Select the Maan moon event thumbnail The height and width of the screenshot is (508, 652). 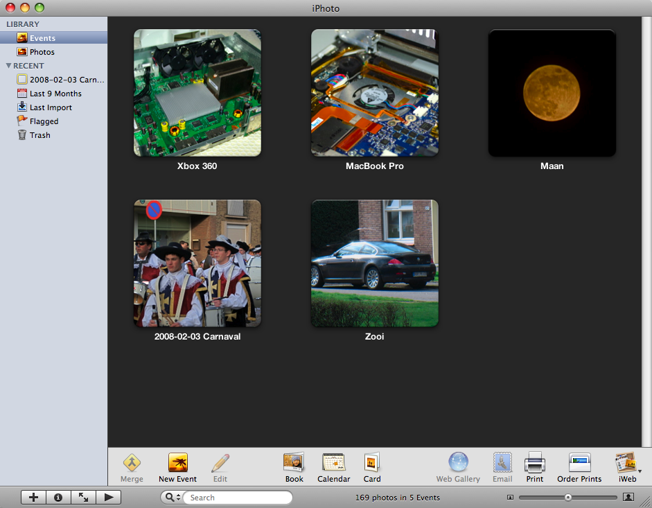click(x=552, y=93)
